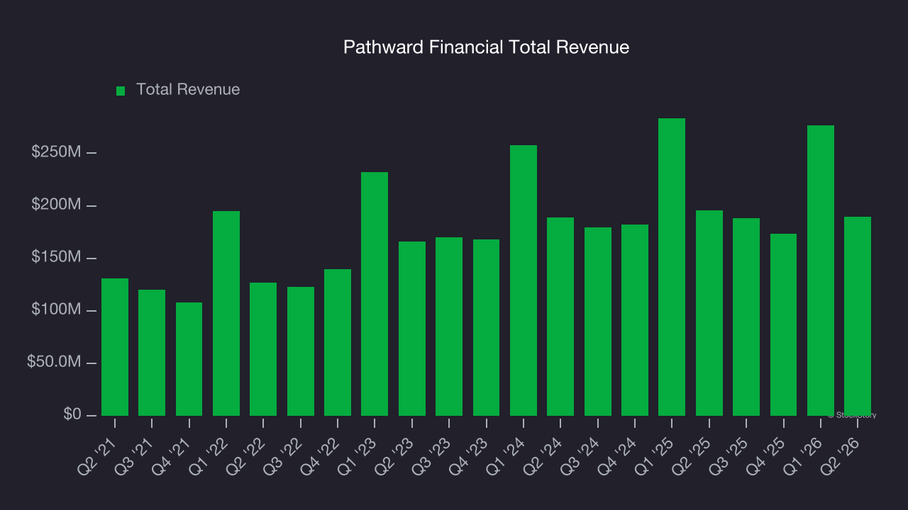Select the Q1 '22 revenue bar
Screen dimensions: 908x510
(x=226, y=313)
